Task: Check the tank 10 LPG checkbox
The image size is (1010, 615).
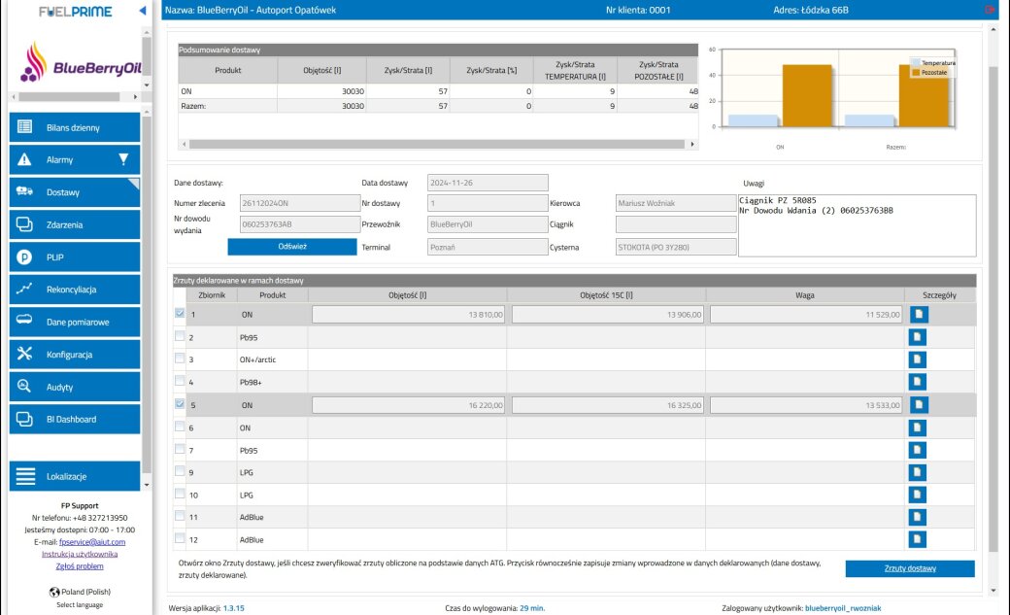Action: pos(180,494)
